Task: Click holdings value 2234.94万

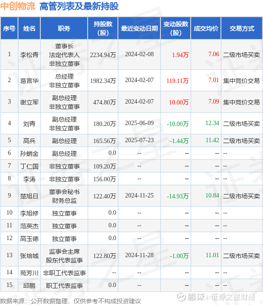Action: [x=103, y=55]
